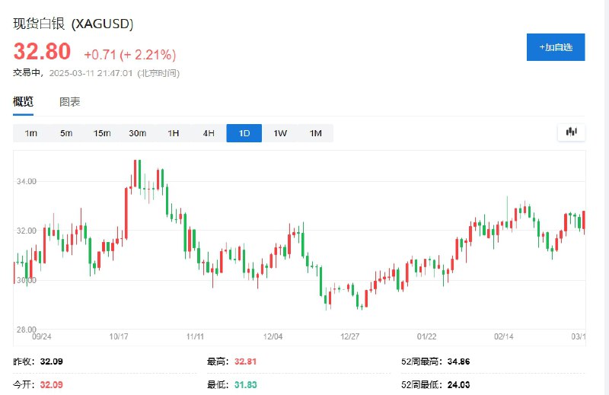Click the +加自选 button
This screenshot has height=395, width=609.
[x=556, y=47]
